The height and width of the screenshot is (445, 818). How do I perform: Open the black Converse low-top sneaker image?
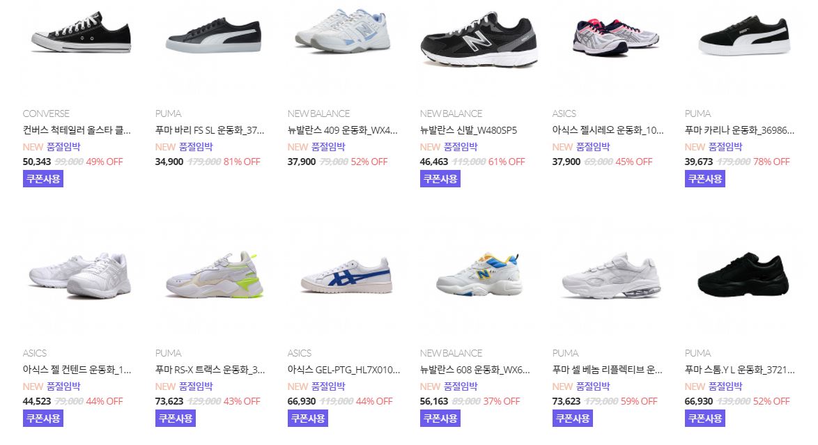(81, 33)
